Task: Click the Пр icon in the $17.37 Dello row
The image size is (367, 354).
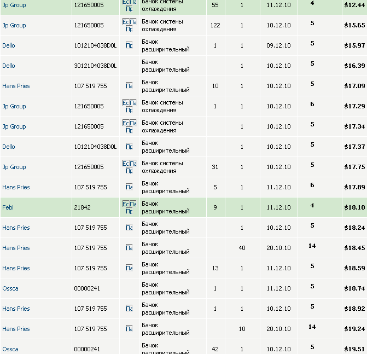Action: coord(129,147)
